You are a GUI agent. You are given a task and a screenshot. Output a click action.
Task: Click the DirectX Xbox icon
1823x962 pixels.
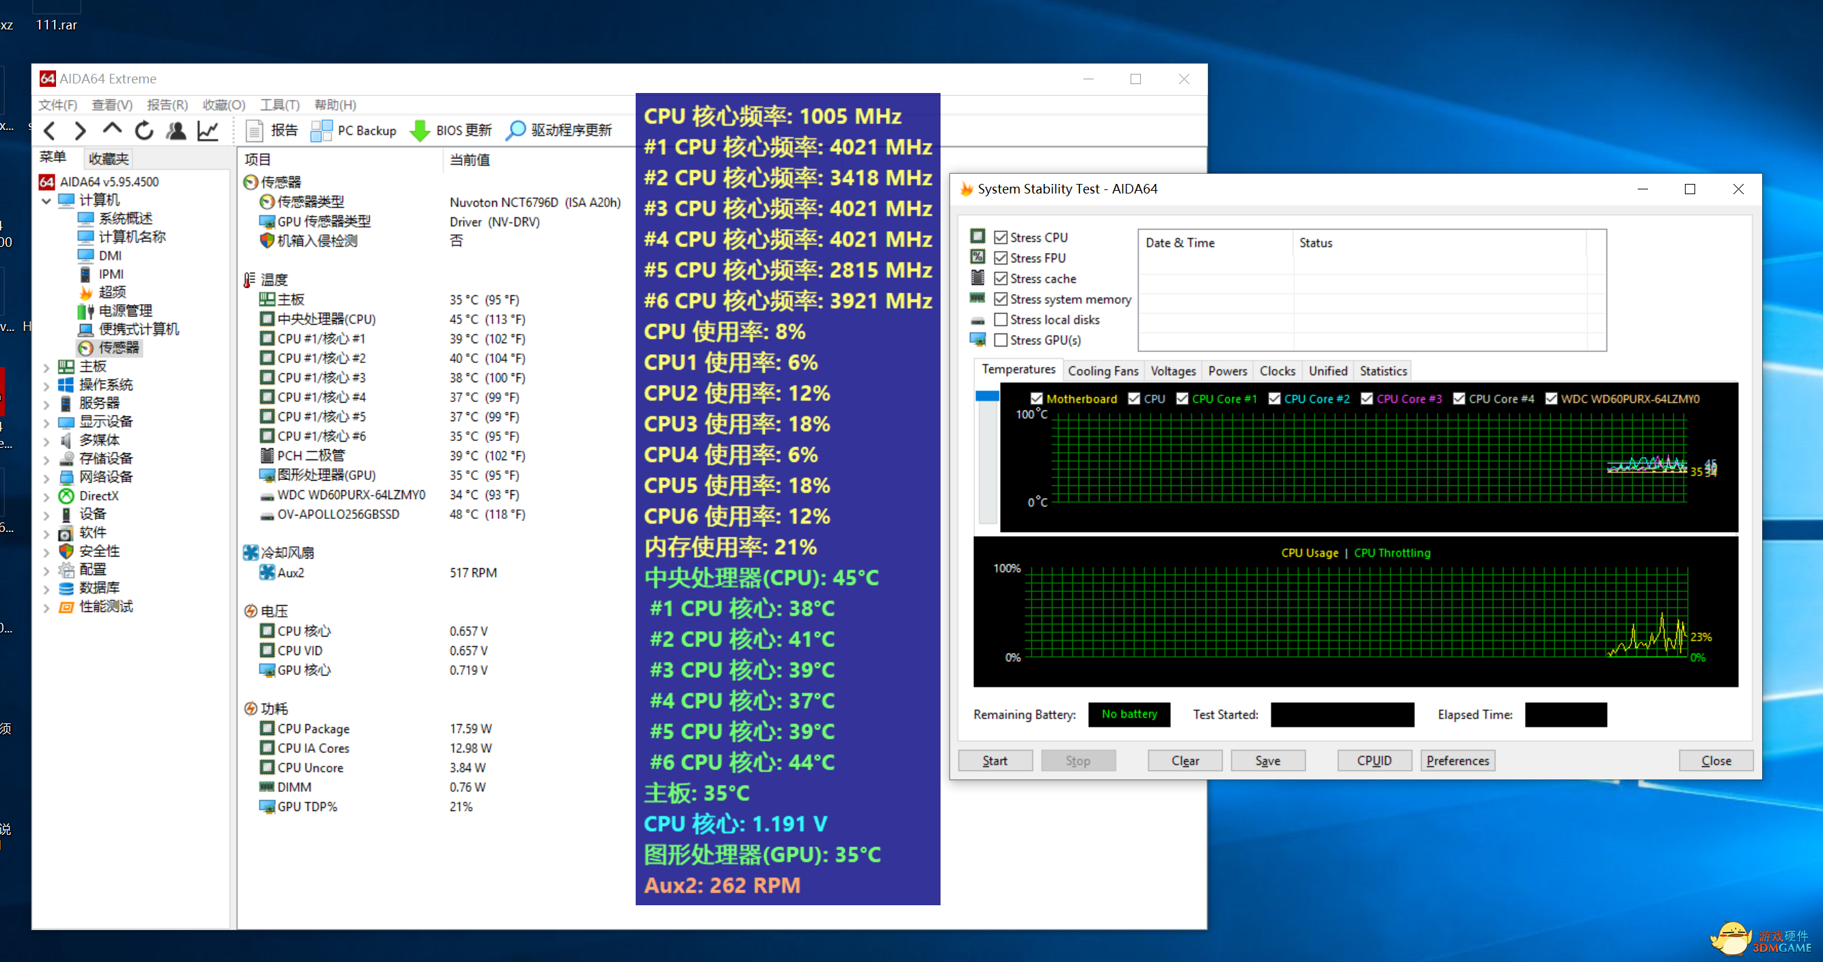point(66,496)
